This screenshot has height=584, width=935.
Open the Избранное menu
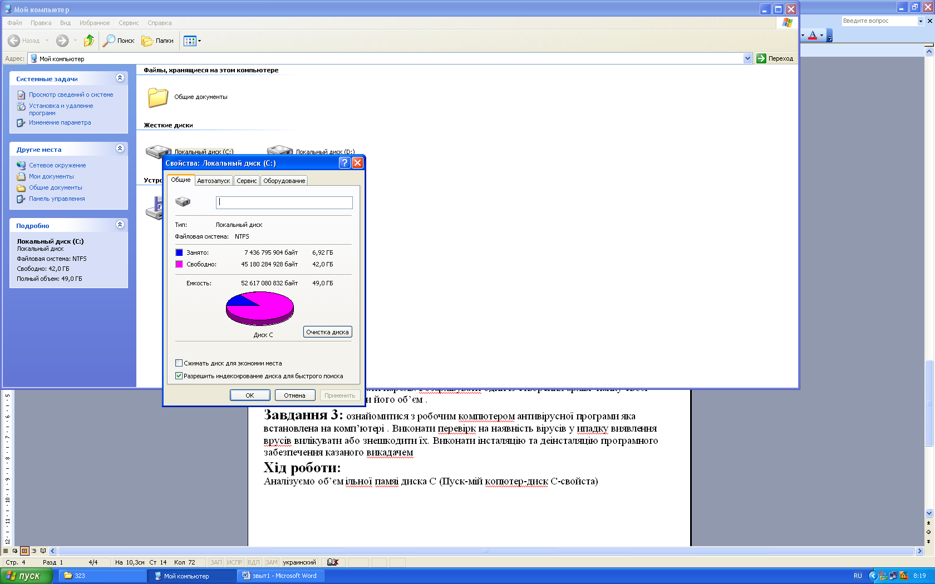95,23
